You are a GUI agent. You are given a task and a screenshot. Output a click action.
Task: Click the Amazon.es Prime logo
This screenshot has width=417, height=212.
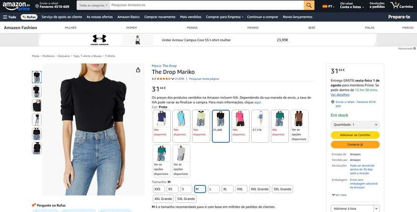click(16, 6)
